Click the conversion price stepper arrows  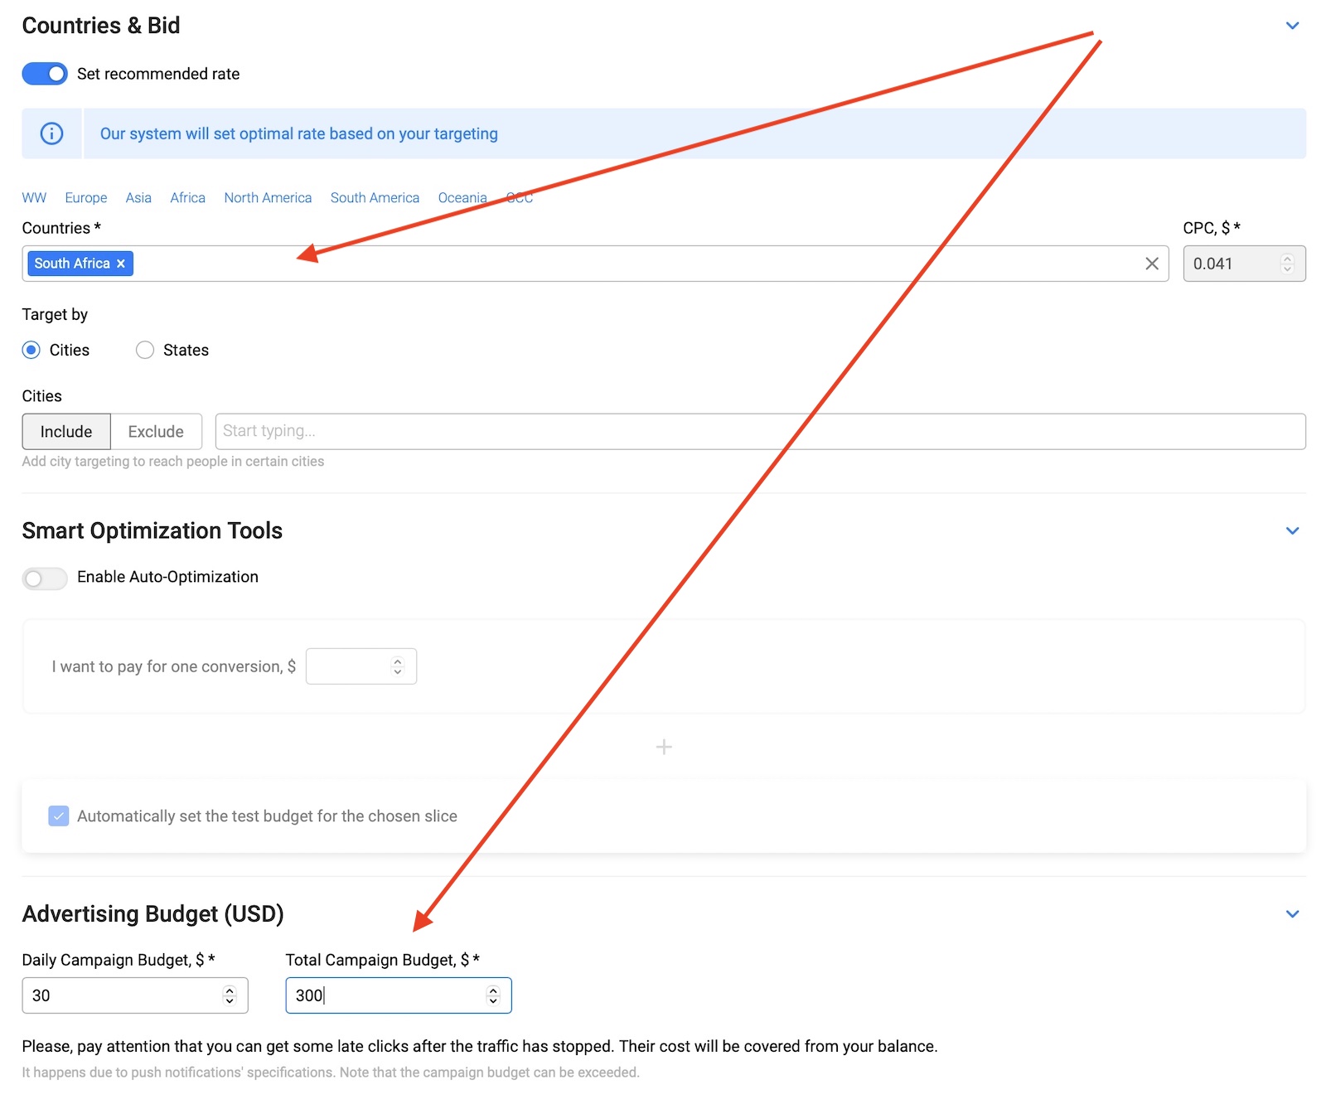pos(398,666)
